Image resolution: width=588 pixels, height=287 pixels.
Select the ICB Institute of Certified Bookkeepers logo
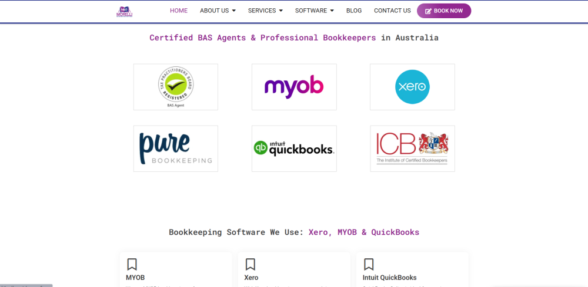click(x=413, y=148)
